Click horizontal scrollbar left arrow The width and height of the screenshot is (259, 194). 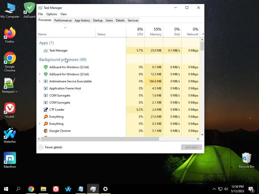coord(39,139)
